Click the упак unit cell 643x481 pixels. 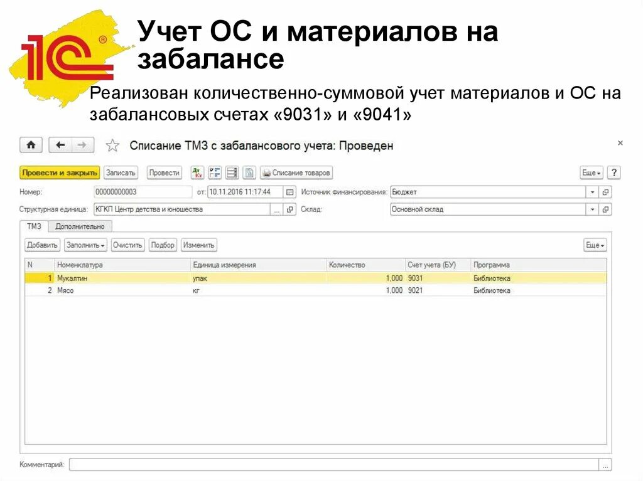(258, 278)
